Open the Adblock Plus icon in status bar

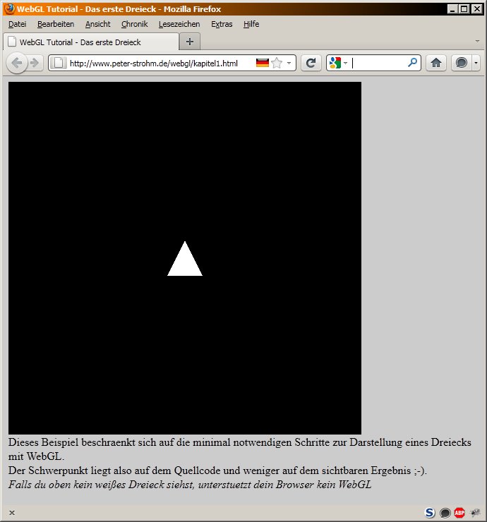459,513
